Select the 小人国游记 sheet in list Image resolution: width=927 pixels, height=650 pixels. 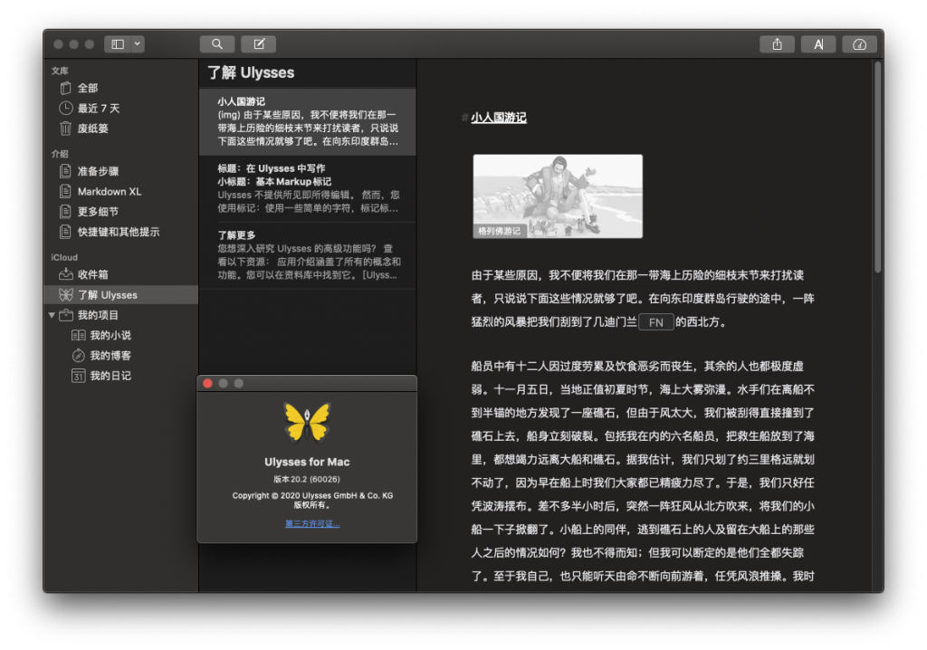(x=308, y=122)
